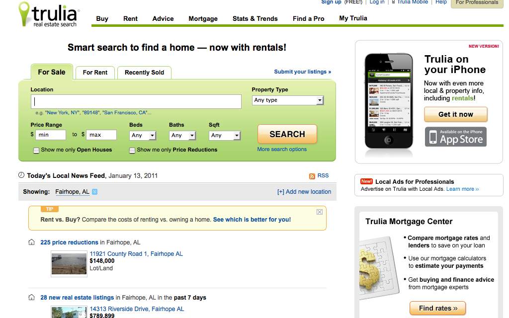Open the Sqft dropdown
The height and width of the screenshot is (318, 509).
tap(225, 135)
